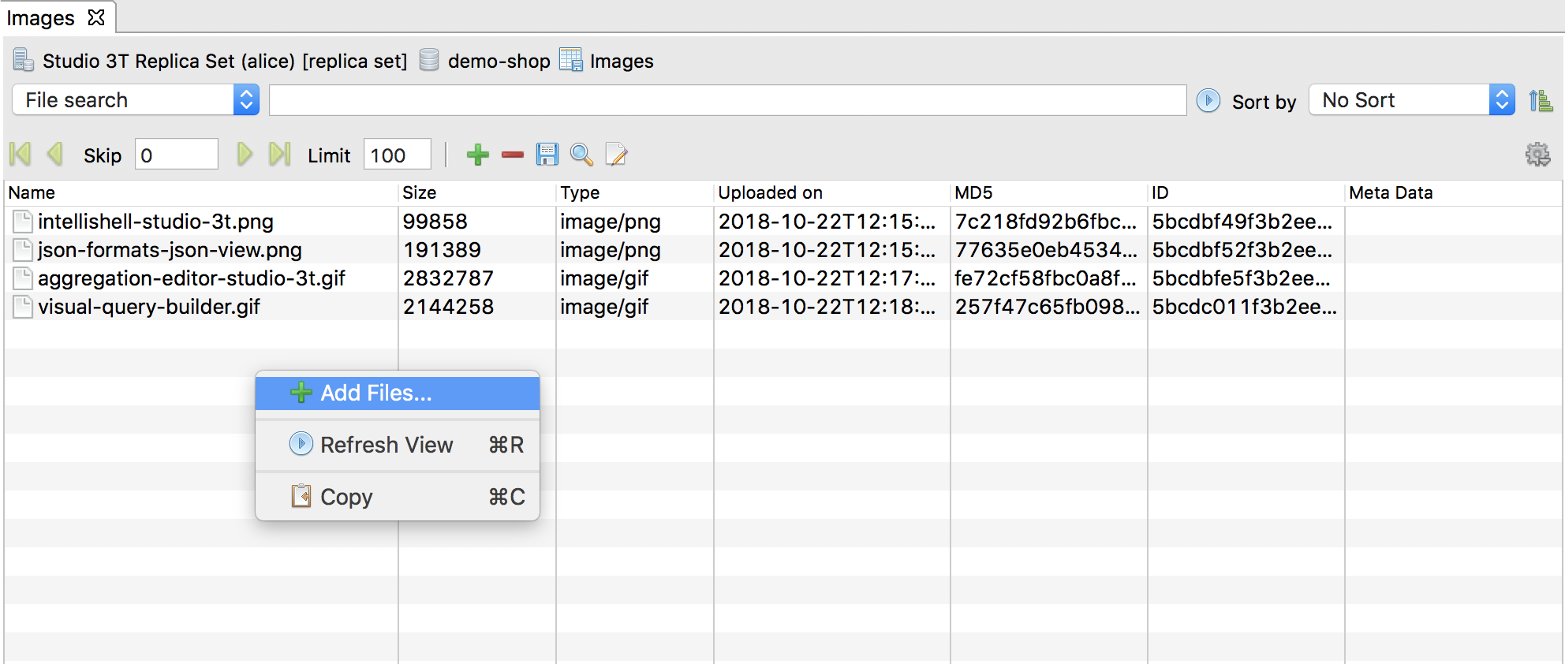Choose Add Files... from context menu
1565x664 pixels.
pos(375,393)
